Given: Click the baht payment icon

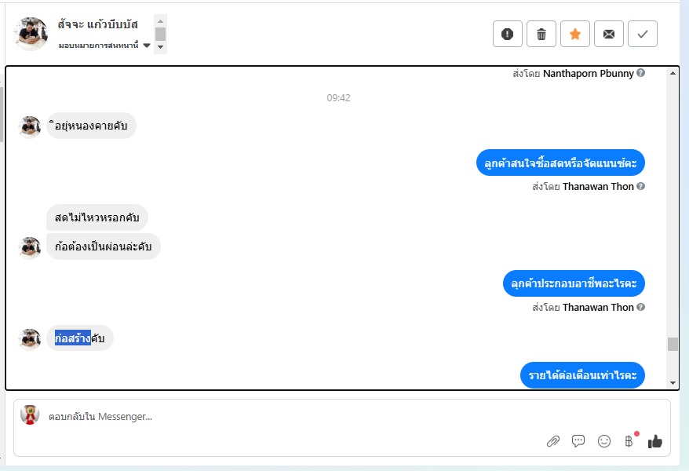Looking at the screenshot, I should tap(629, 441).
